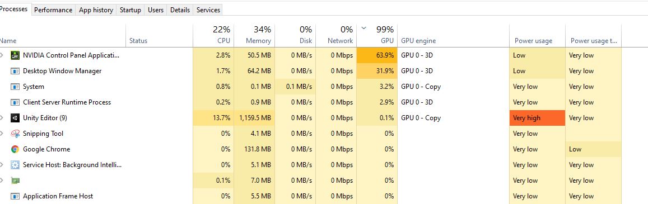
Task: Select the Google Chrome icon
Action: pos(15,149)
